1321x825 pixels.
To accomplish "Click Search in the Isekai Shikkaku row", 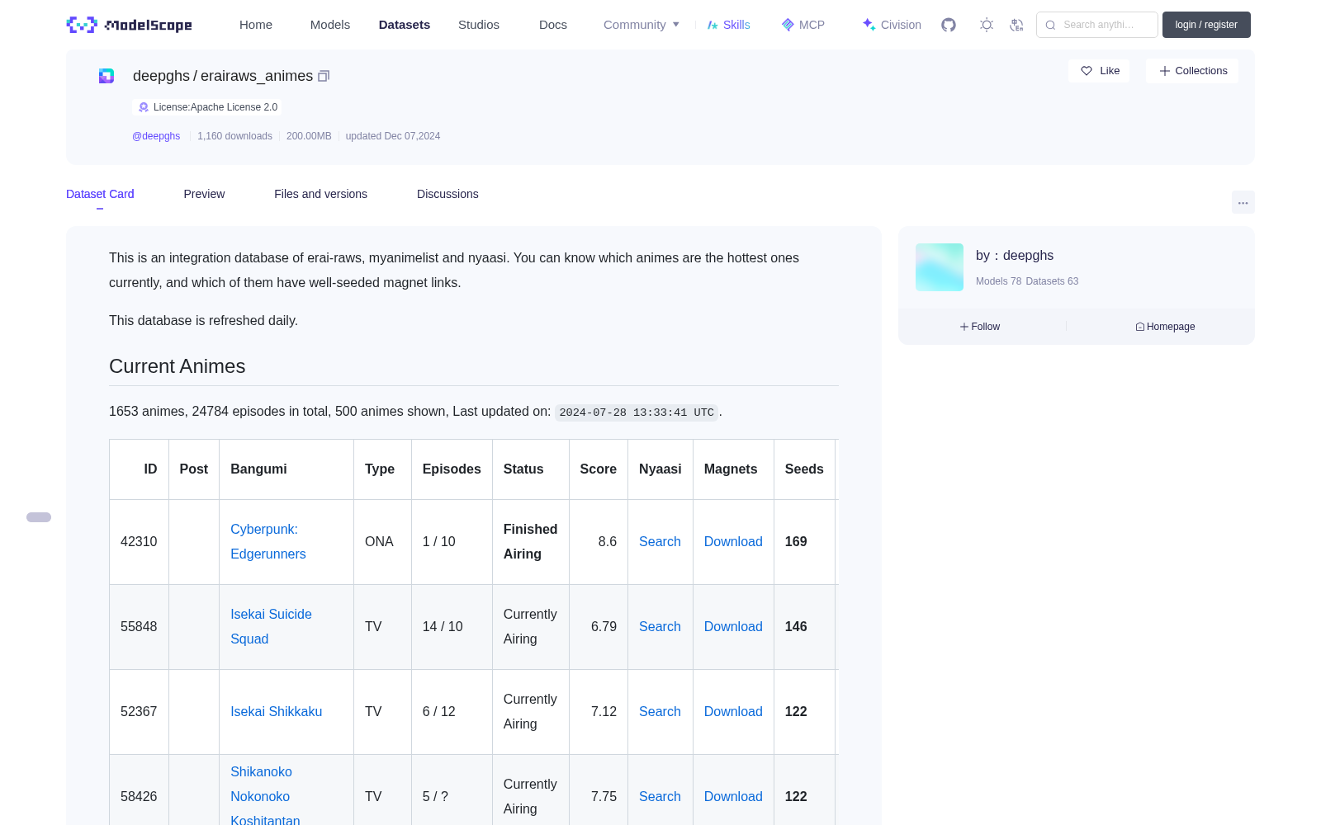I will (660, 711).
